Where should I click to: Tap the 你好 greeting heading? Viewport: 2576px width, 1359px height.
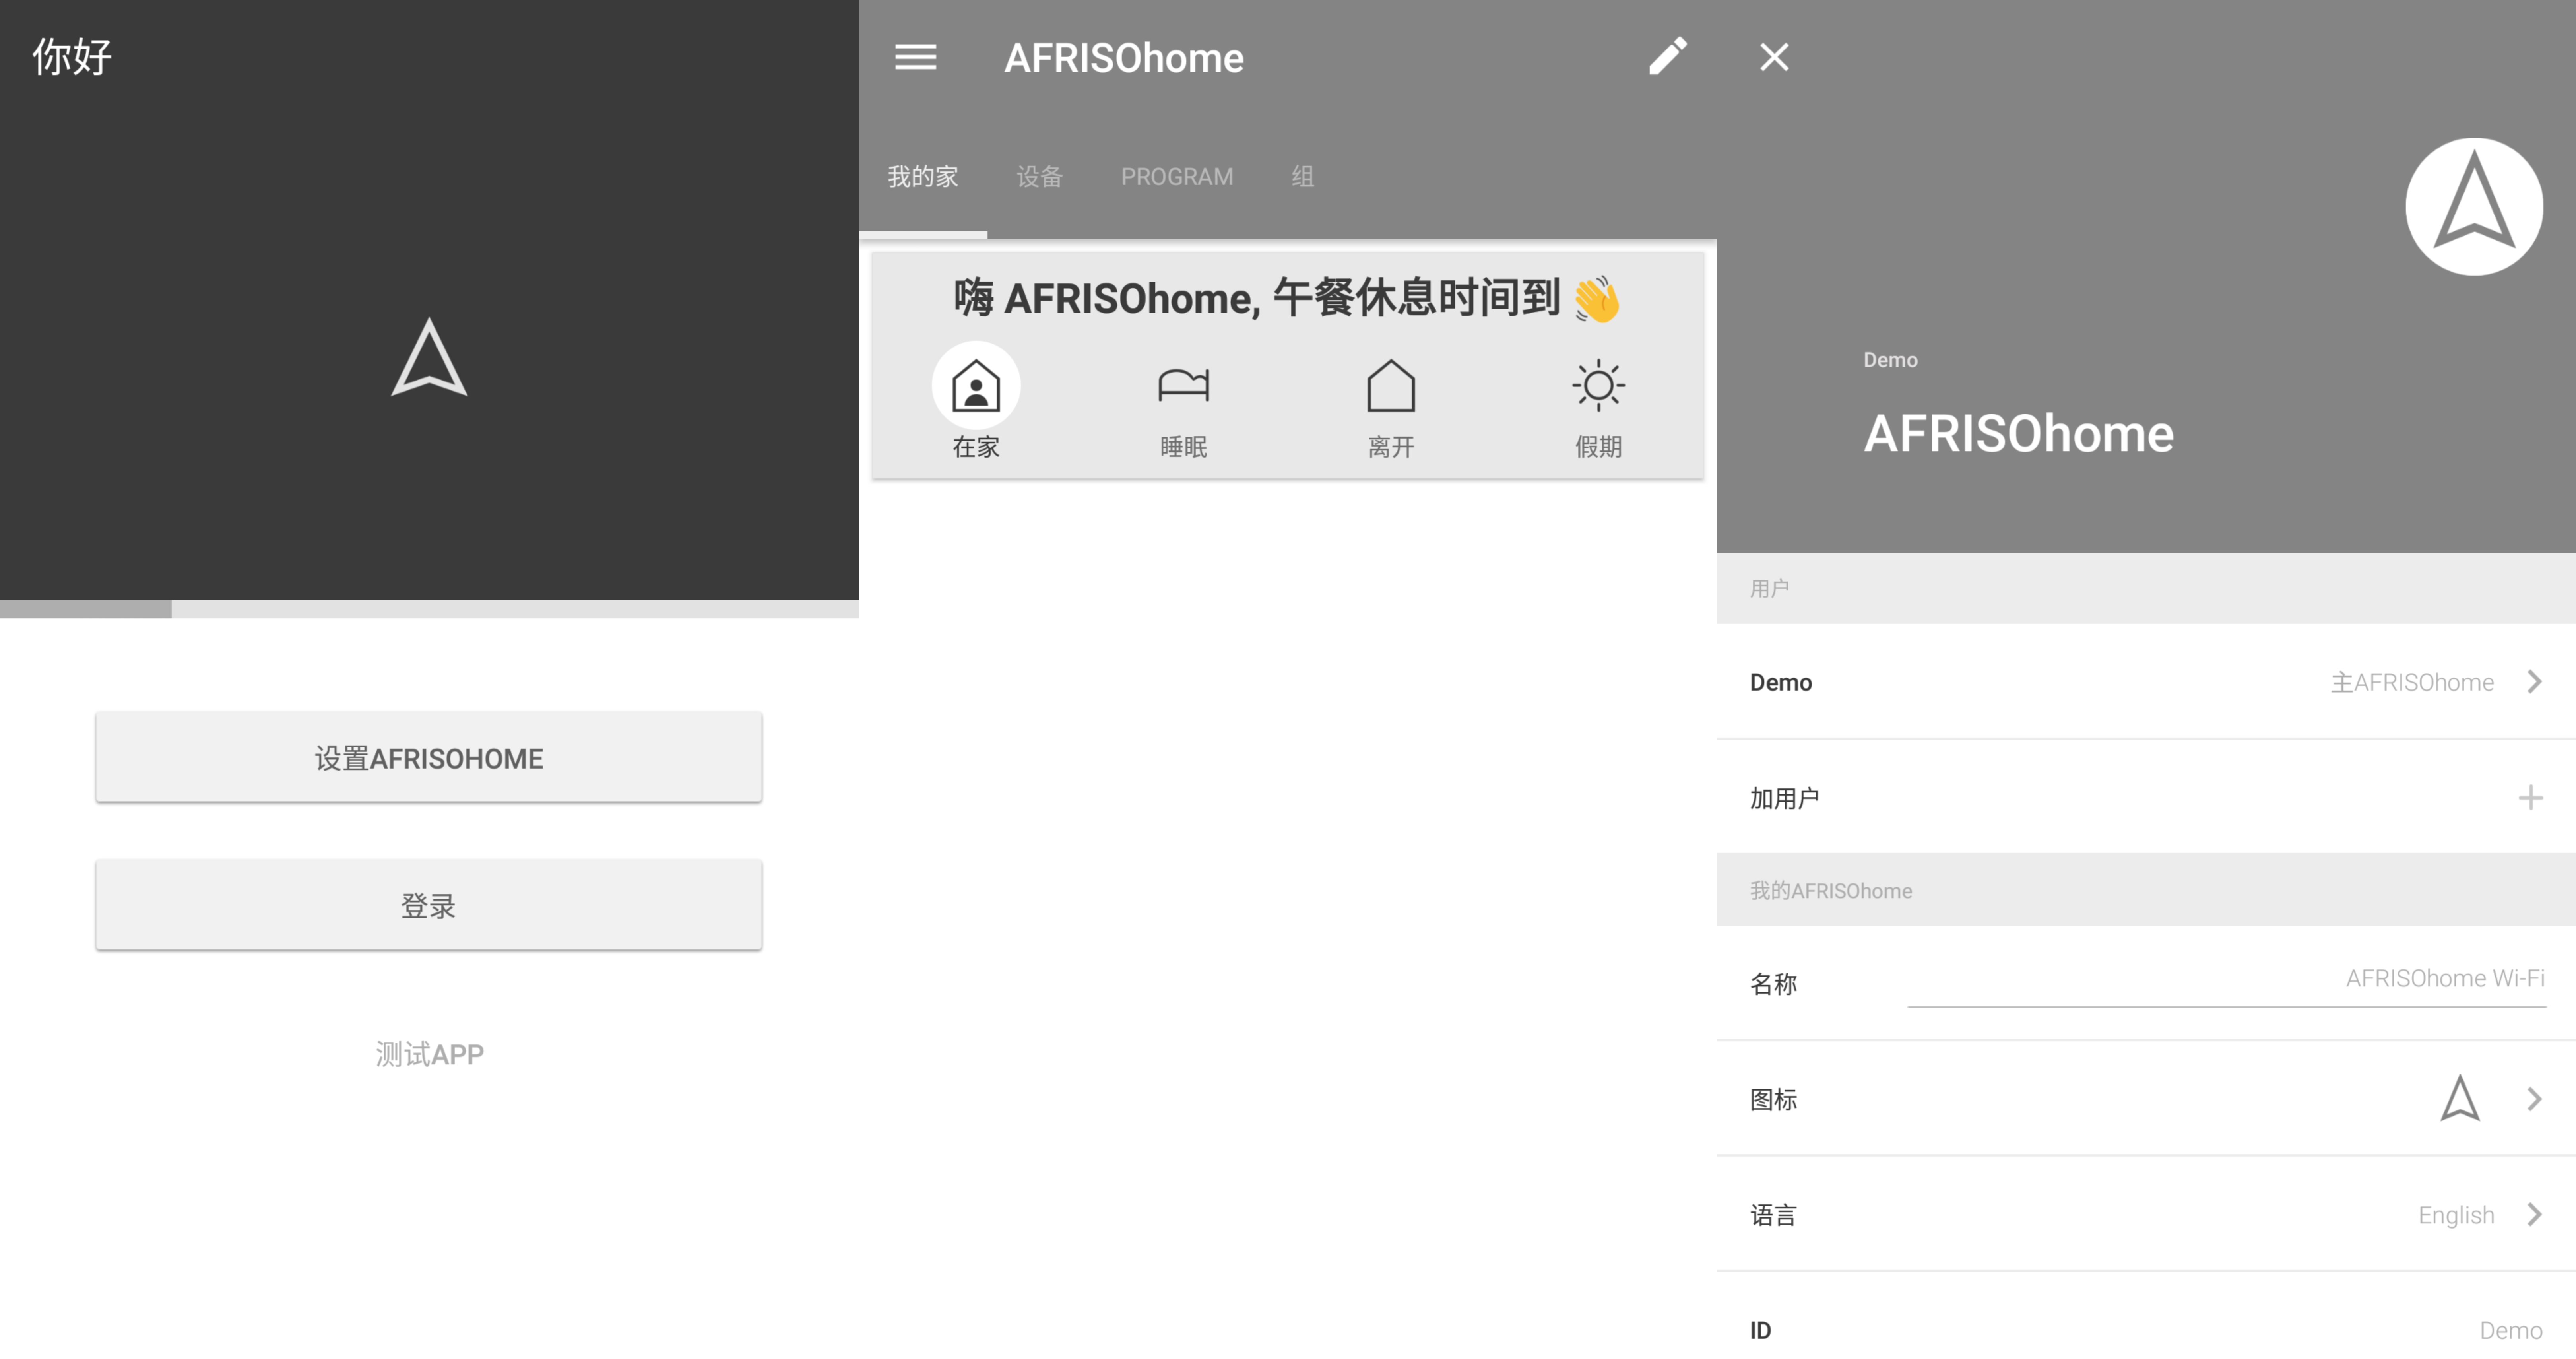(x=72, y=56)
